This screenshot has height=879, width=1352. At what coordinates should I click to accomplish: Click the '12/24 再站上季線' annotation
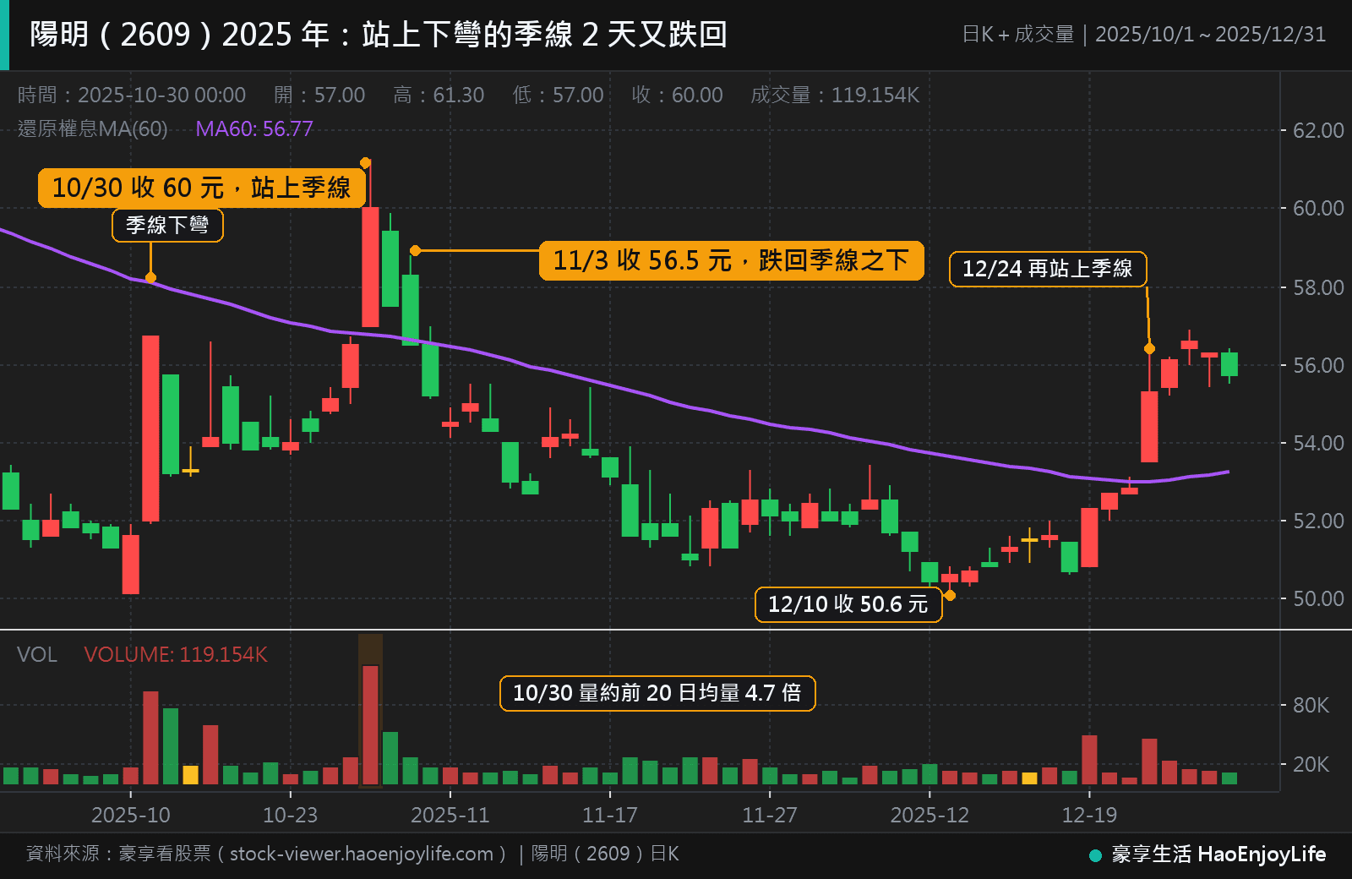(x=1048, y=269)
